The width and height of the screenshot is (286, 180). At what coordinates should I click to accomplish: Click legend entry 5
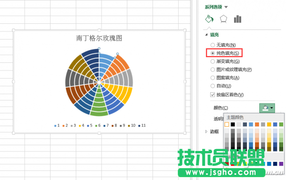pos(90,126)
